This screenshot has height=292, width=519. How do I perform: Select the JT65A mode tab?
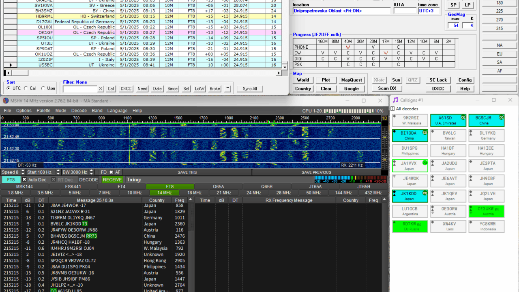(x=315, y=187)
